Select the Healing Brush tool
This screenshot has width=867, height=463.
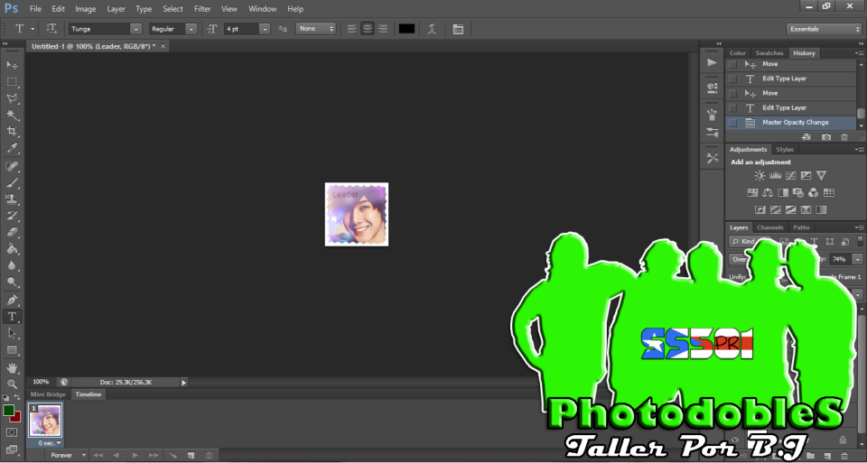(x=12, y=166)
